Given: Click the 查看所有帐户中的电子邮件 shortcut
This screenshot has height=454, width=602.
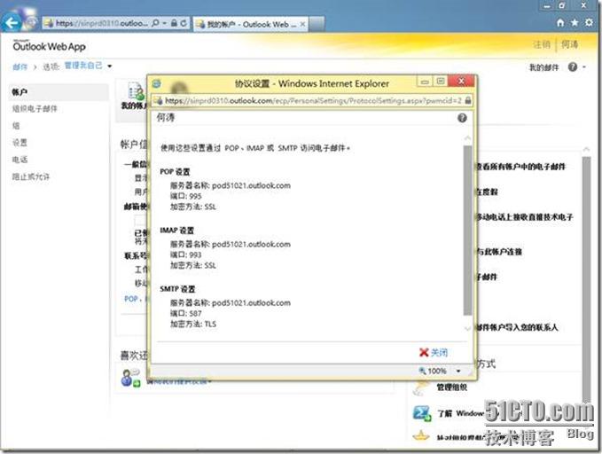Looking at the screenshot, I should tap(521, 167).
